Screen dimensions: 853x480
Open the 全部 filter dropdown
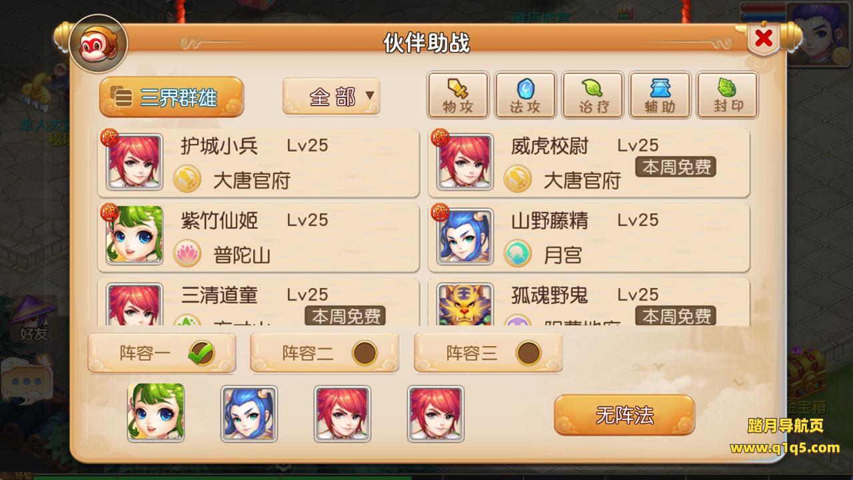point(332,97)
